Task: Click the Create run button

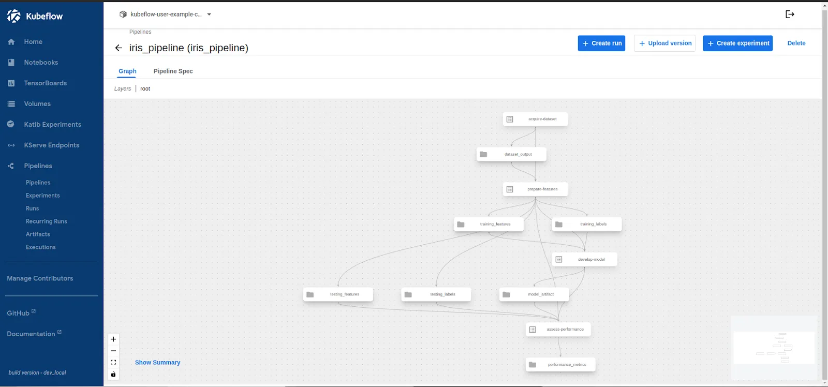Action: coord(601,43)
